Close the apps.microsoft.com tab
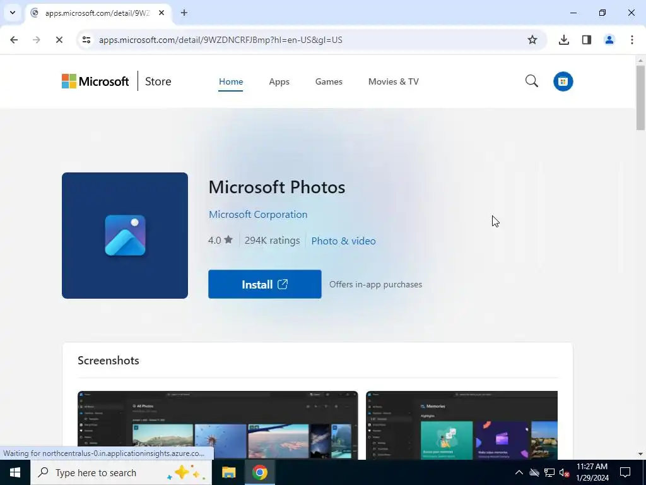Screen dimensions: 646x485 (161, 13)
